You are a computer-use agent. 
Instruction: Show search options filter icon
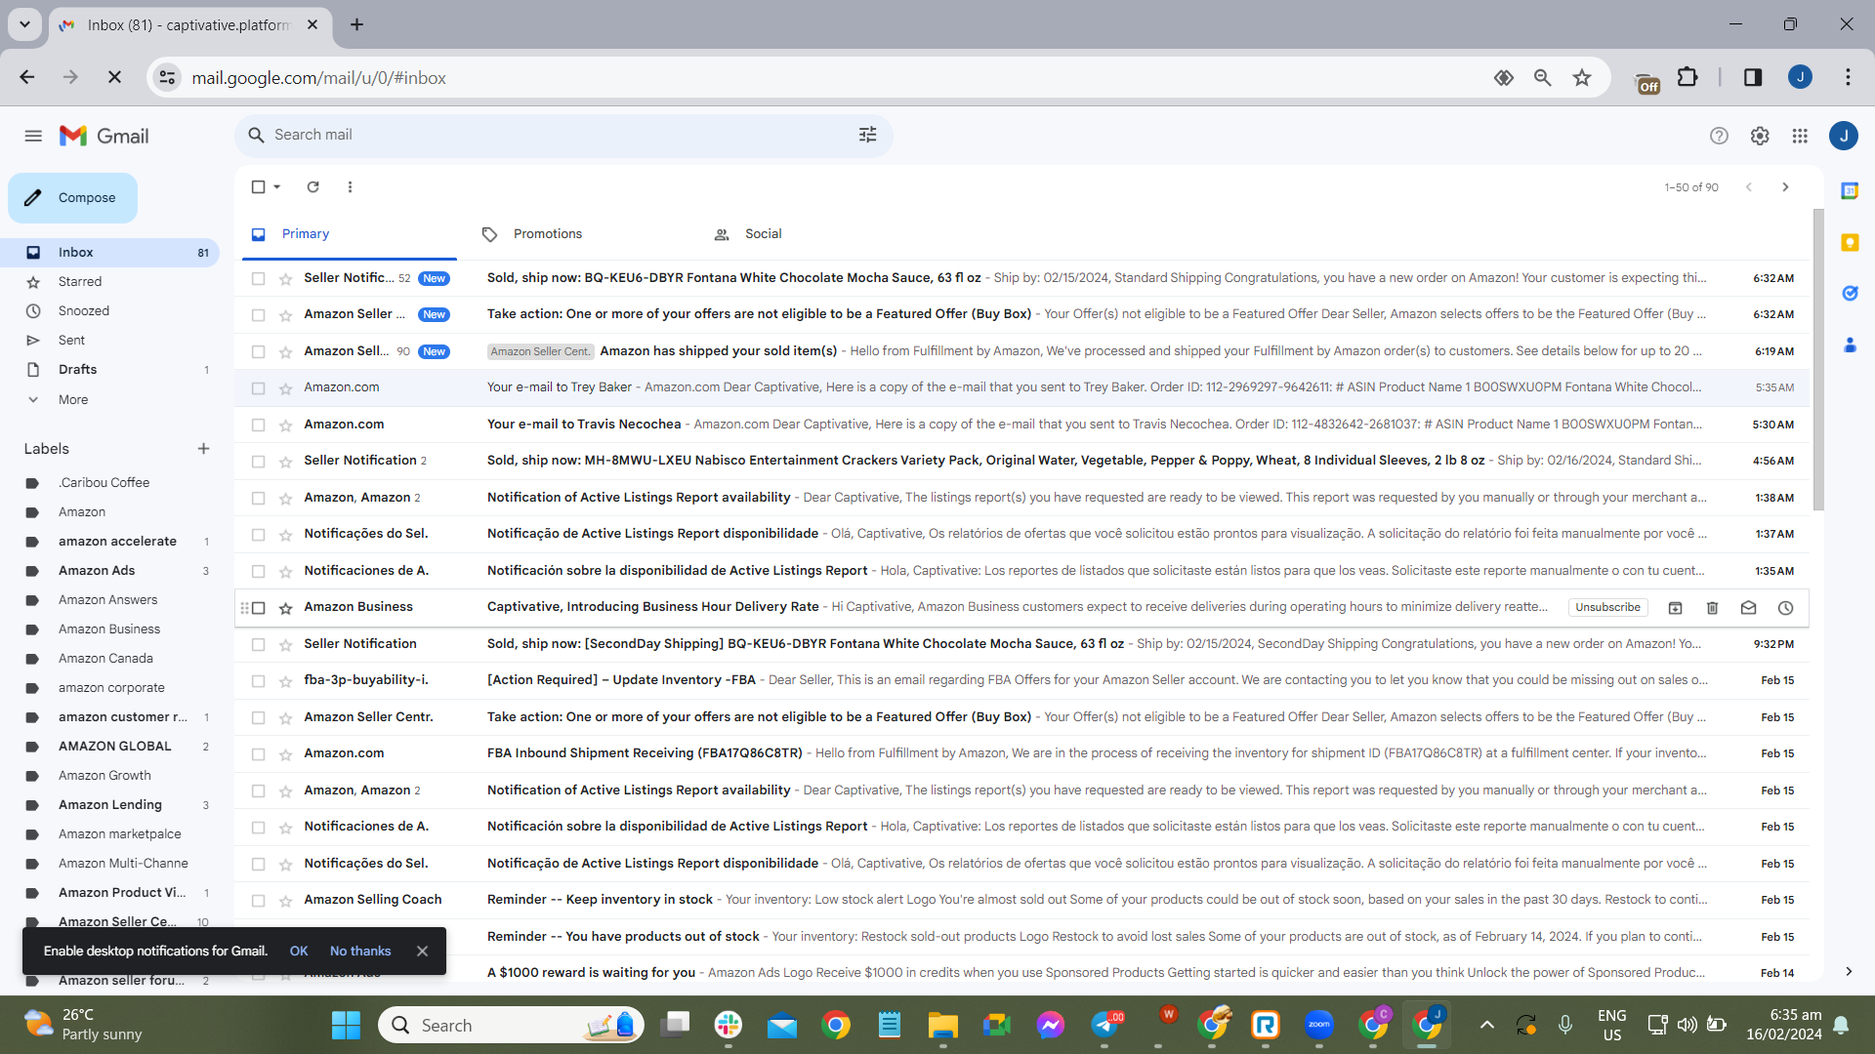coord(867,135)
